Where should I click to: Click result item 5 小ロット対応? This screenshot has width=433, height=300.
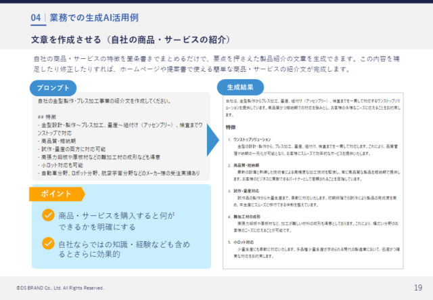pyautogui.click(x=244, y=242)
